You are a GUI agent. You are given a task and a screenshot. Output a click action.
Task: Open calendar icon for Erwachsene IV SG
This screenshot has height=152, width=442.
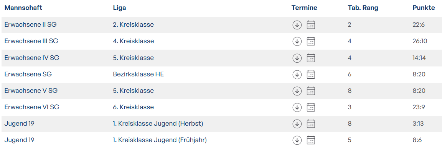tap(311, 58)
